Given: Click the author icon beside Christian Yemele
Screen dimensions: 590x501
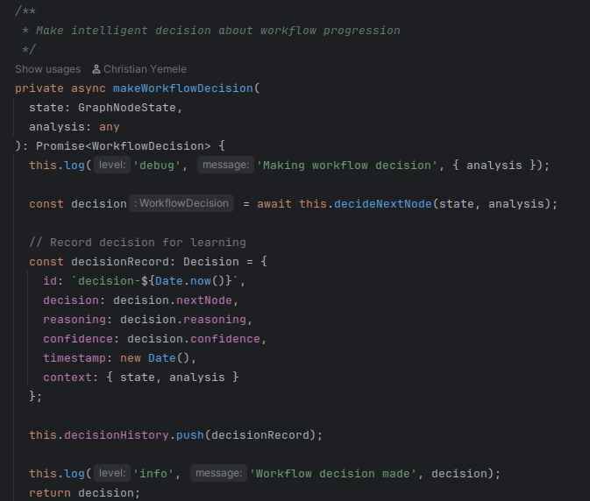Looking at the screenshot, I should (x=96, y=69).
